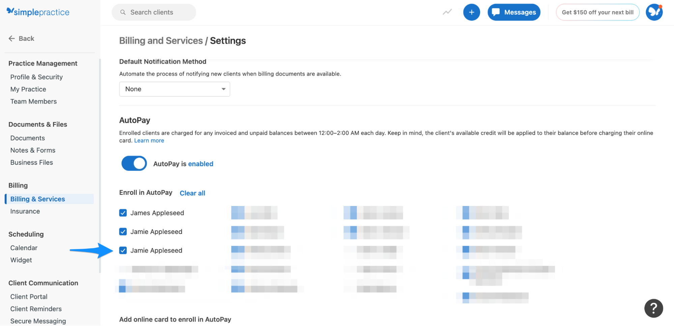Click the SimplePractice logo
The width and height of the screenshot is (674, 326).
coord(37,12)
